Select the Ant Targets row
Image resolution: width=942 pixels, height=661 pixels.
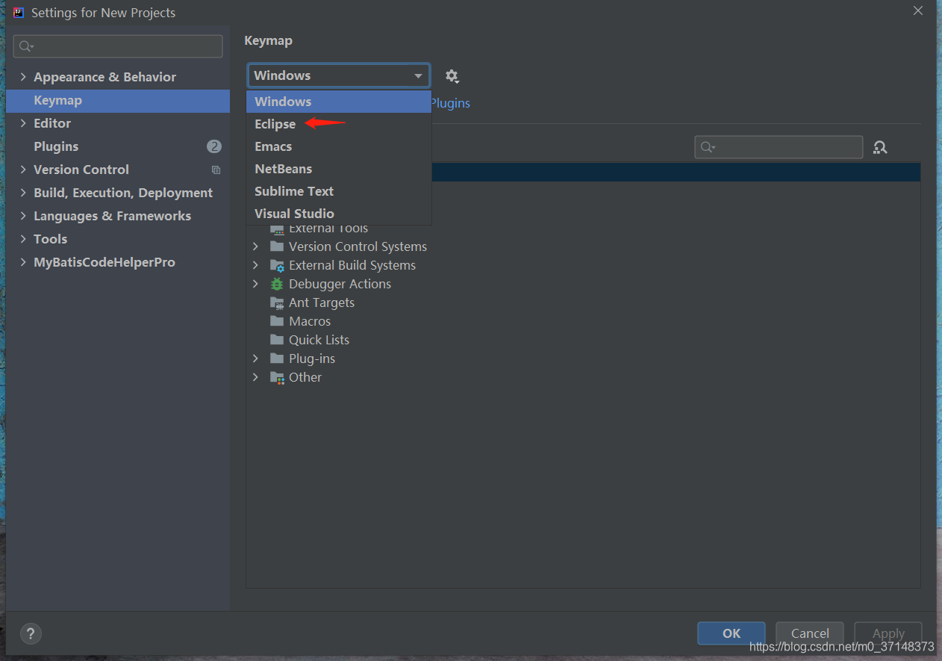(583, 302)
